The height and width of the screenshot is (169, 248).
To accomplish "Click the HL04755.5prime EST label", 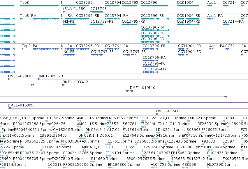I will point(165,165).
